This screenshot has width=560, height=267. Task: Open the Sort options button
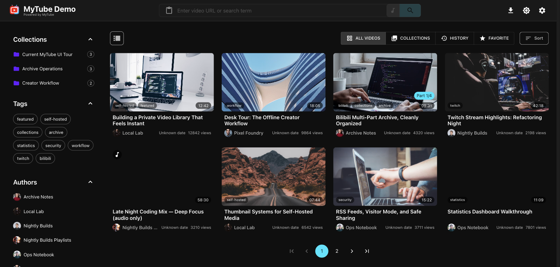tap(534, 38)
